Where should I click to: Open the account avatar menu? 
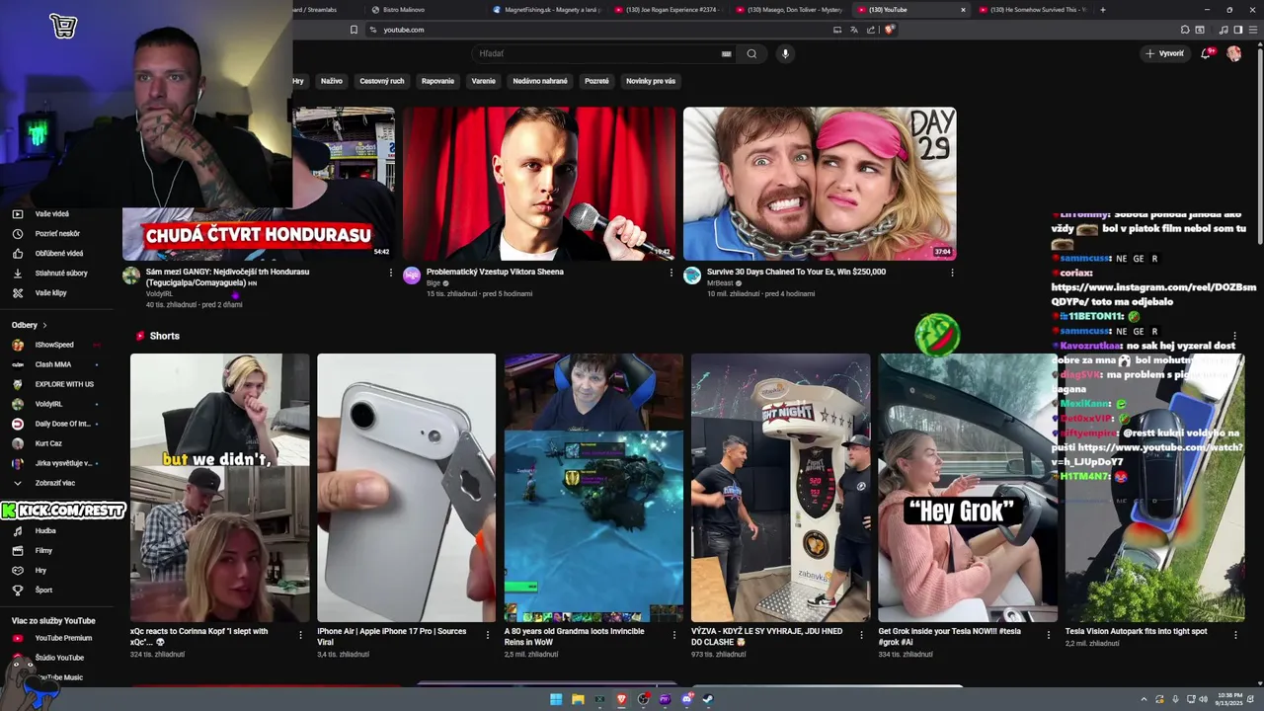click(1234, 53)
